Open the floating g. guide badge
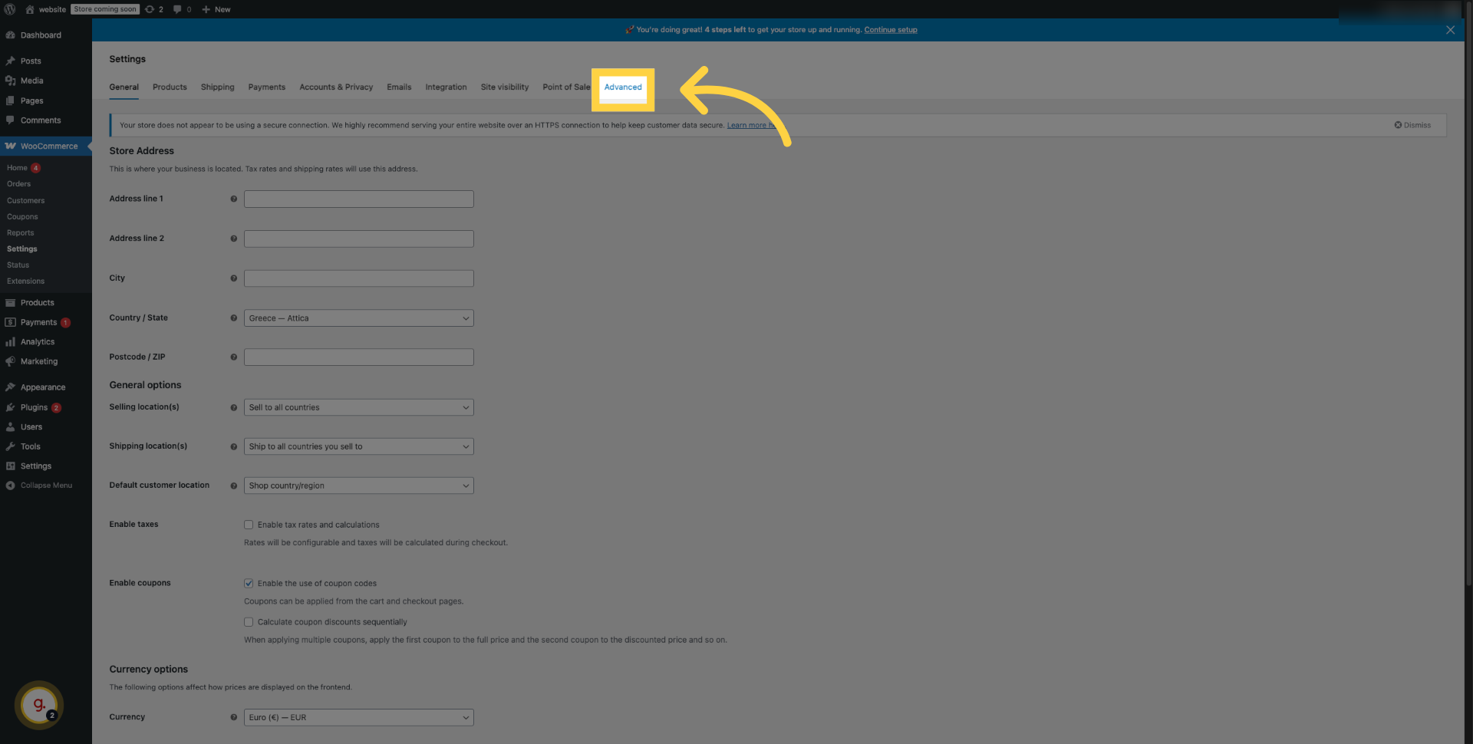This screenshot has width=1473, height=744. pyautogui.click(x=39, y=705)
